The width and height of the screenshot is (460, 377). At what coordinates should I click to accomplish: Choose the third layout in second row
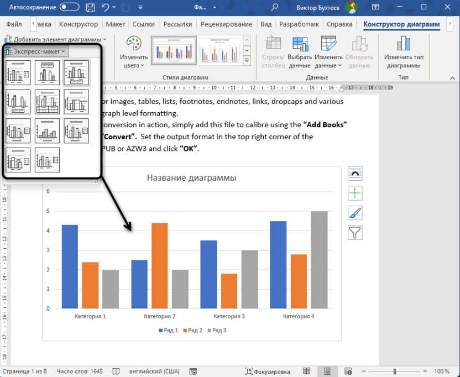(x=76, y=102)
